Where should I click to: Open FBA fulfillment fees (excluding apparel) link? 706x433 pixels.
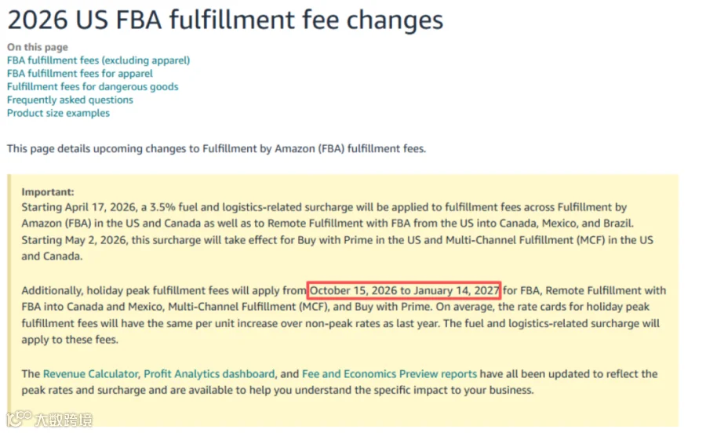coord(98,60)
